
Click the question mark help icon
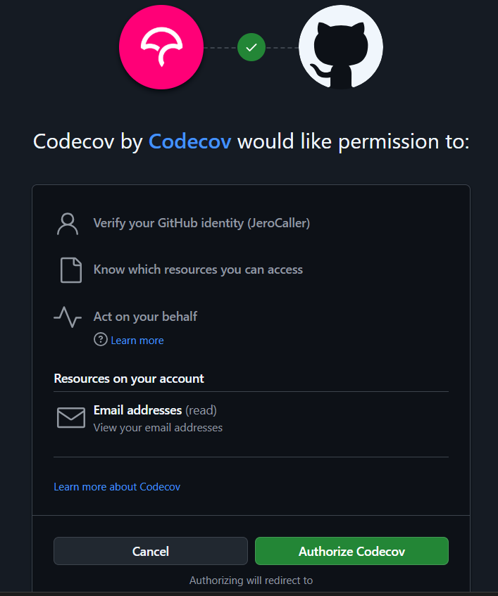(x=100, y=340)
